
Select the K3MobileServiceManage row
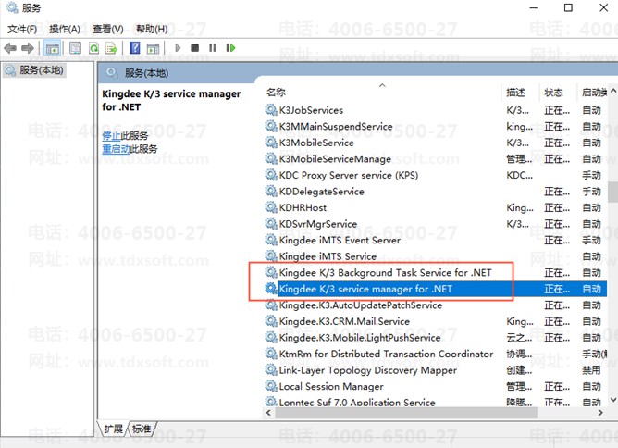[435, 159]
